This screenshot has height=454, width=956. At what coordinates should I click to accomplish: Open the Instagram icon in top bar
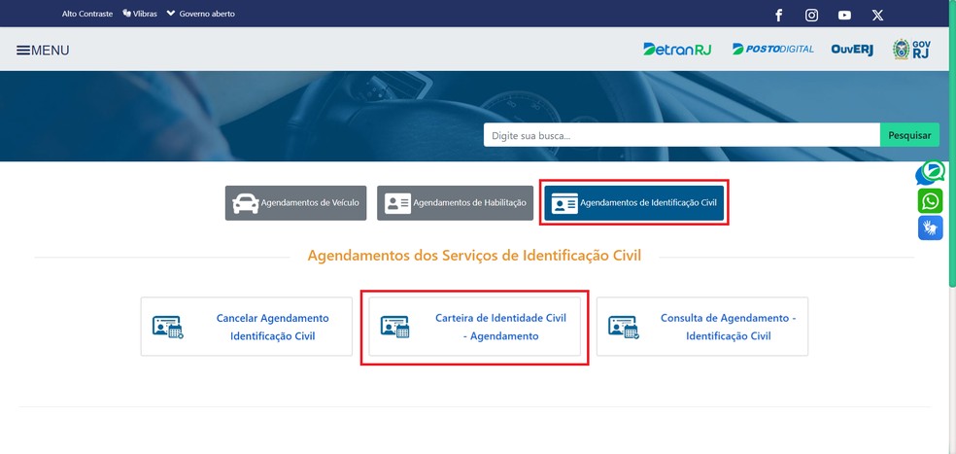click(x=811, y=16)
